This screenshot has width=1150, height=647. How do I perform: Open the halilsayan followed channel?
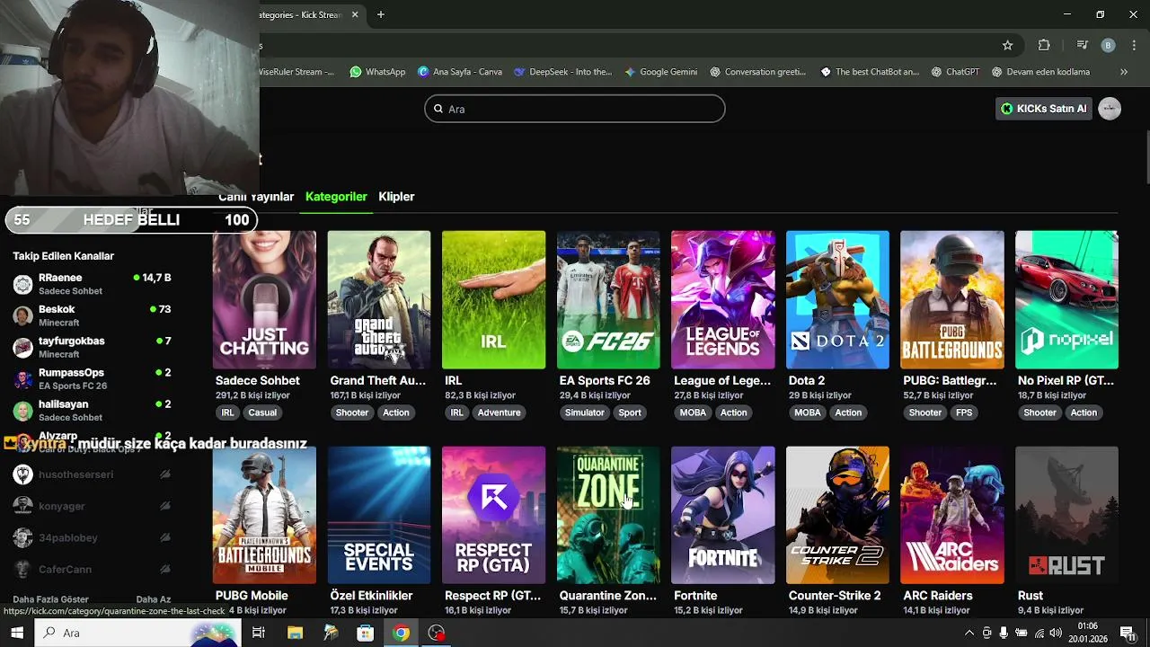click(x=93, y=410)
